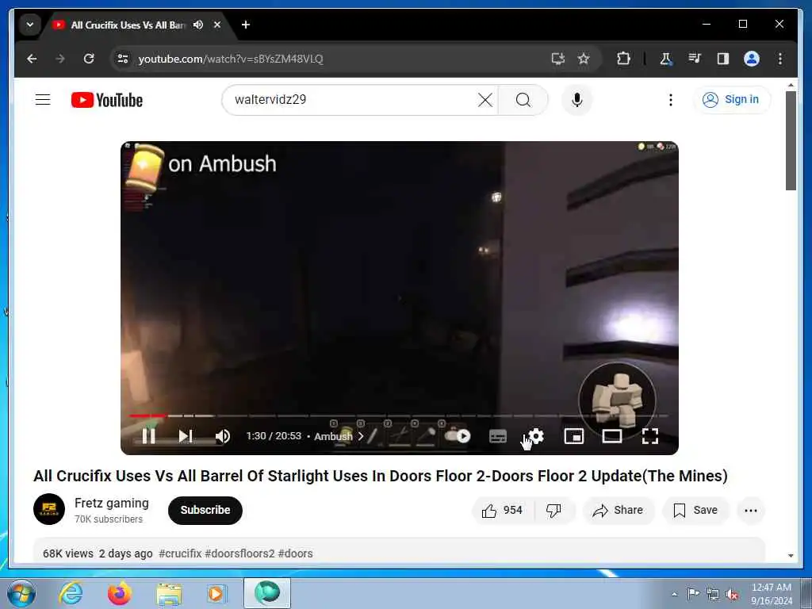This screenshot has width=812, height=609.
Task: Open #doors hashtag link
Action: 295,553
